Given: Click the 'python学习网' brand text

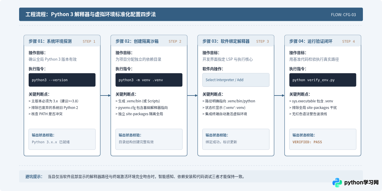Looking at the screenshot, I should tap(361, 182).
